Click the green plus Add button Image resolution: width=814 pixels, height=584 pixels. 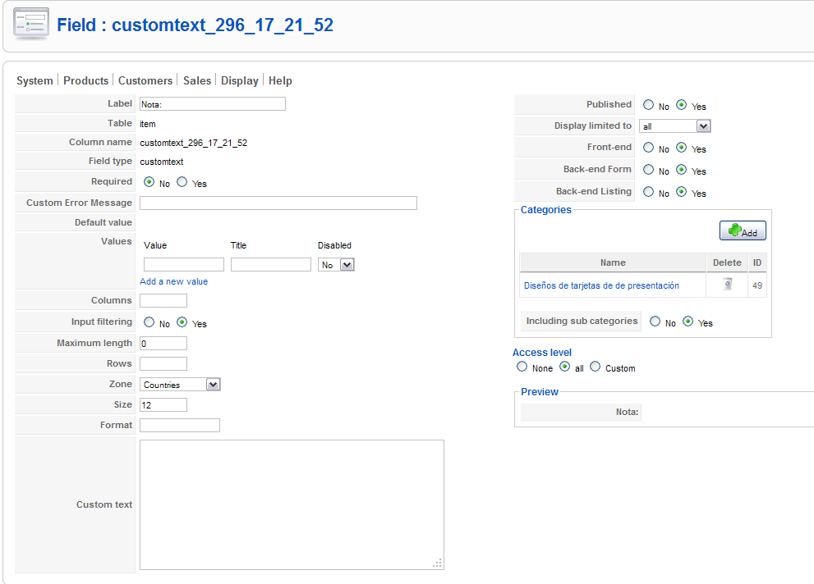coord(743,230)
